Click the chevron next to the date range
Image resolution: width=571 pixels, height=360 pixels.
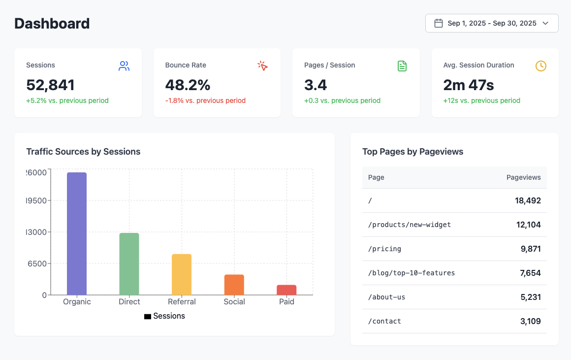point(545,23)
